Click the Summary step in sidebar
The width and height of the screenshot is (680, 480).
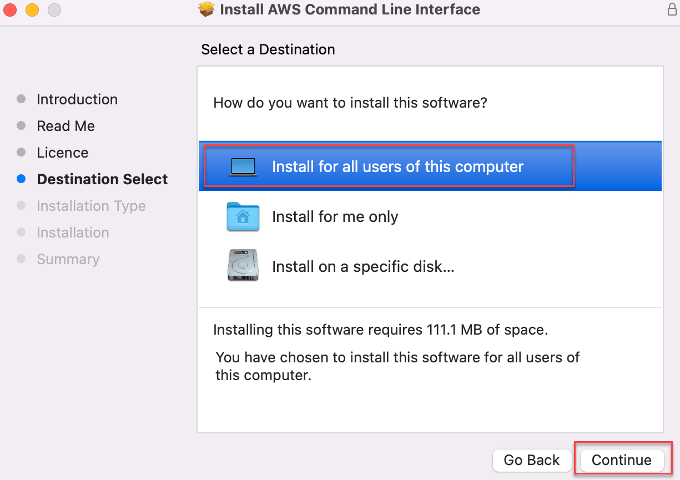click(68, 259)
